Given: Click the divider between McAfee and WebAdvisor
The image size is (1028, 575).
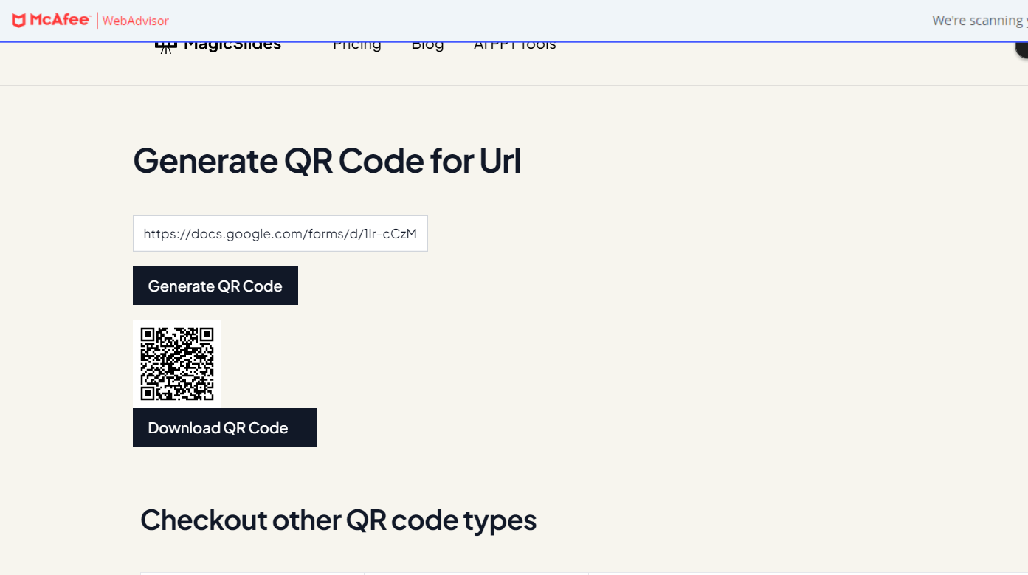Looking at the screenshot, I should point(97,20).
